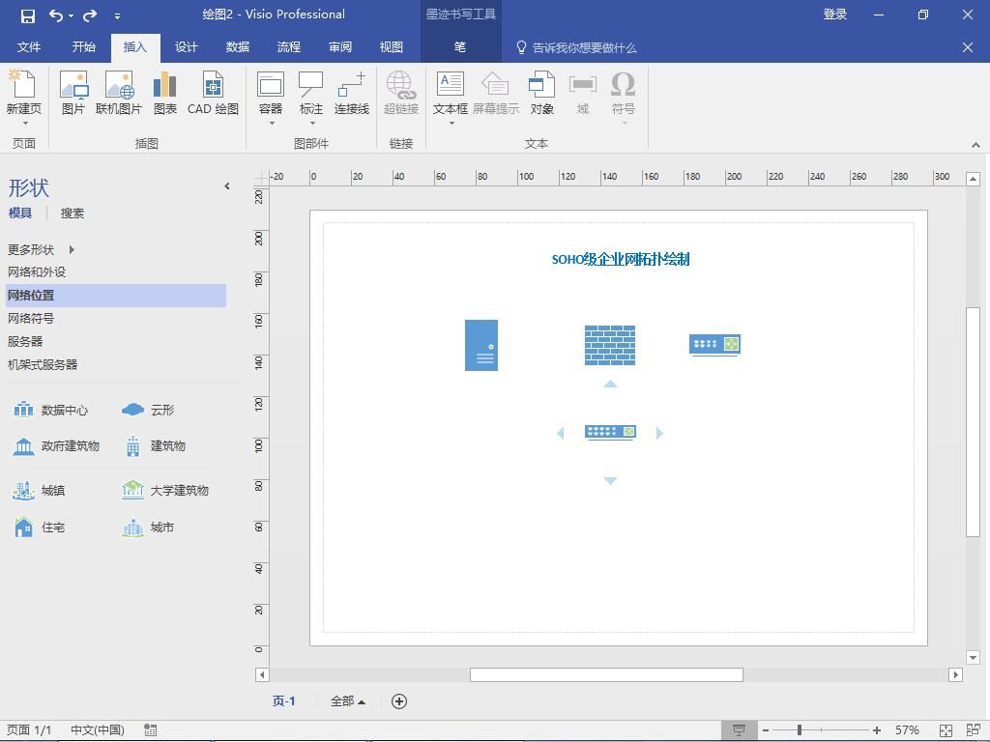Toggle presentation mode in status bar
990x742 pixels.
point(739,730)
